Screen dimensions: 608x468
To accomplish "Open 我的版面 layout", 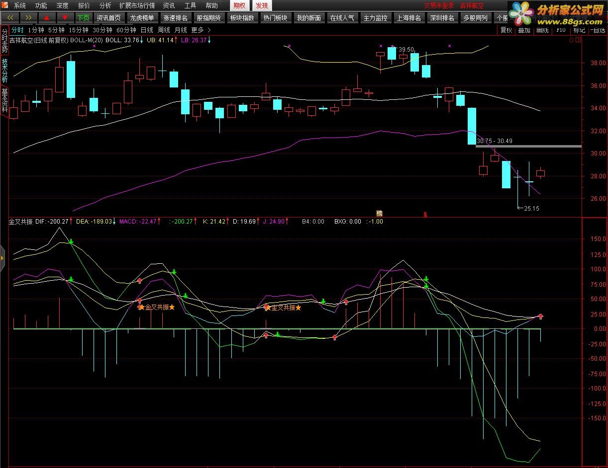I will [308, 17].
